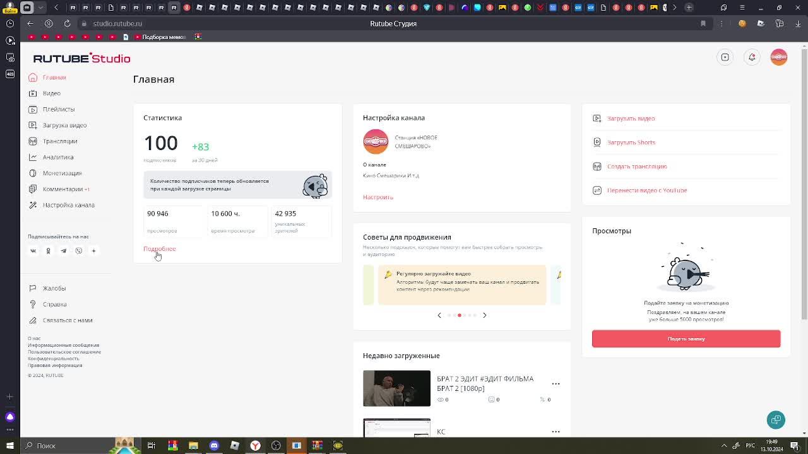Image resolution: width=808 pixels, height=454 pixels.
Task: Open Трансляции in the sidebar
Action: point(53,141)
